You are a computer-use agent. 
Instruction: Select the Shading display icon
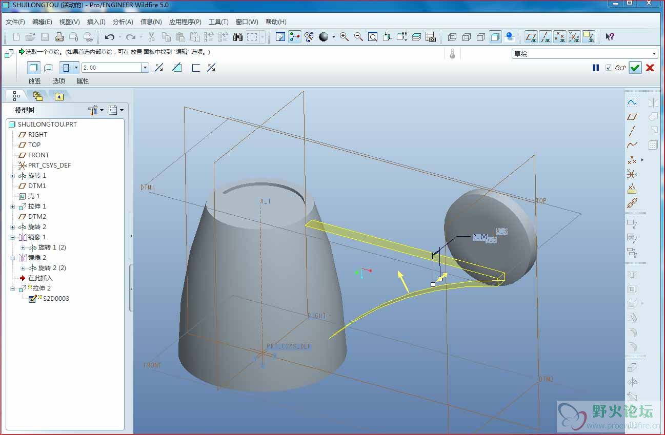[x=495, y=37]
